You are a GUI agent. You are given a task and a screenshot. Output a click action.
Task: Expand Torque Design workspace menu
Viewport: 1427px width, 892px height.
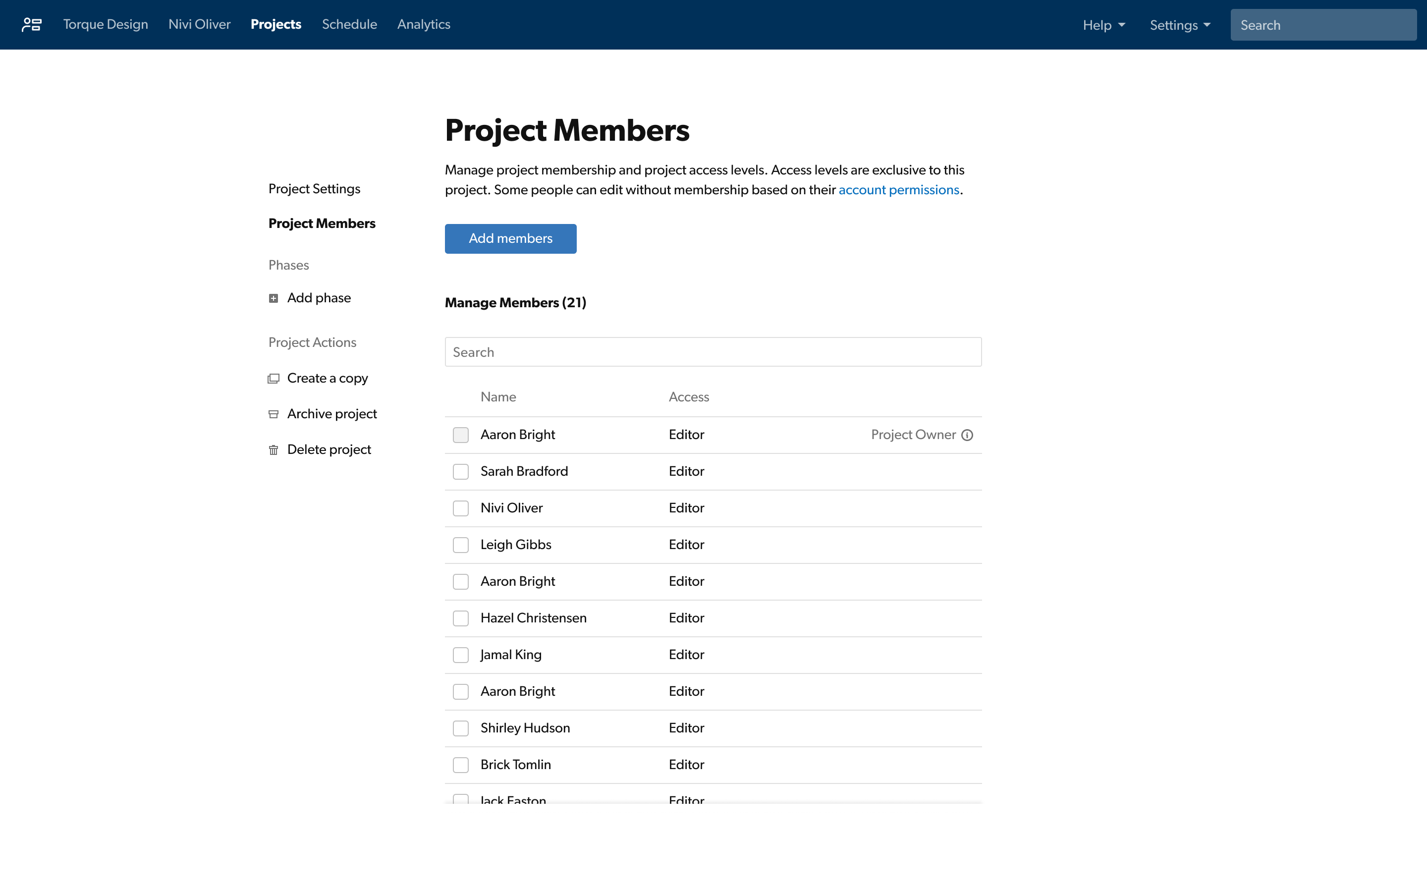(x=105, y=24)
